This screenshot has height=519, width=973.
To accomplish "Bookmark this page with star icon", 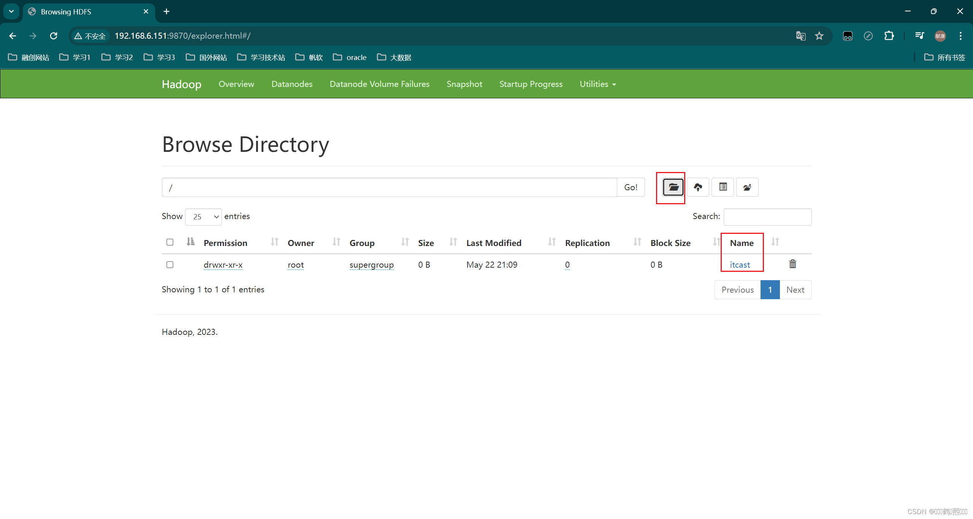I will [x=819, y=36].
